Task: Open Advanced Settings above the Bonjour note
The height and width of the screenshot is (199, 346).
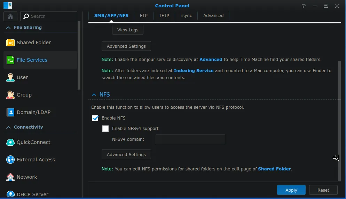Action: (x=126, y=46)
